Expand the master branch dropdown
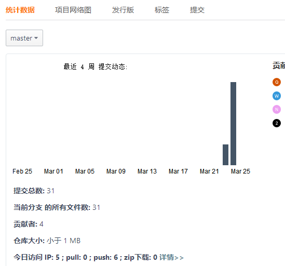285x266 pixels. coord(24,38)
